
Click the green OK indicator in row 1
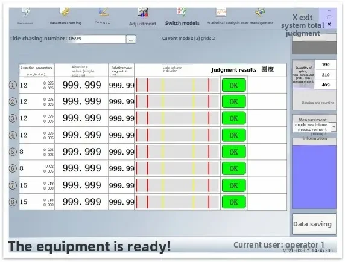click(234, 85)
